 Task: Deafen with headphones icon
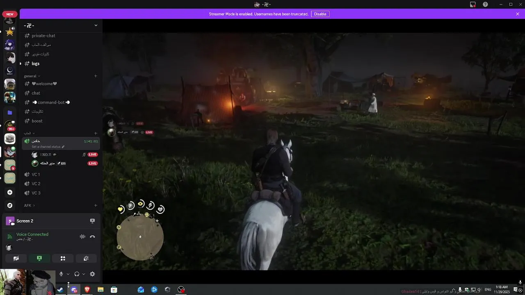pos(77,274)
